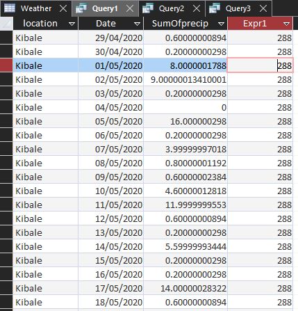Close the Query1 tab
Screen dimensions: 298x311
click(130, 9)
